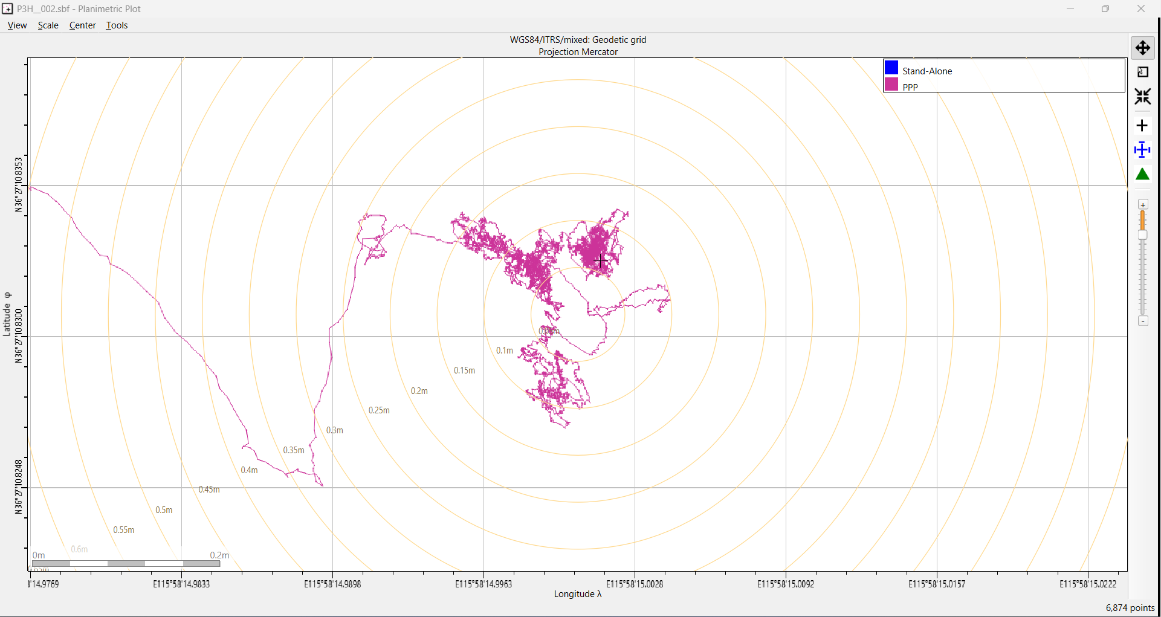Click the zoom slider plus button
The height and width of the screenshot is (617, 1161).
[1143, 205]
